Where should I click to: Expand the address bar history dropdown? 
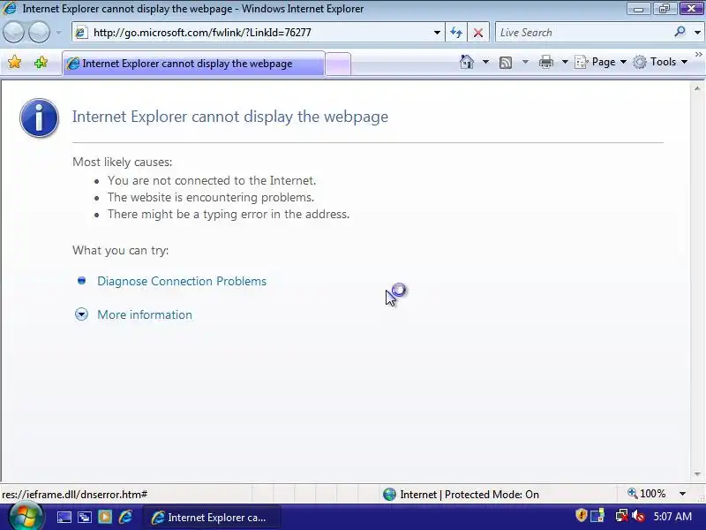pos(437,33)
